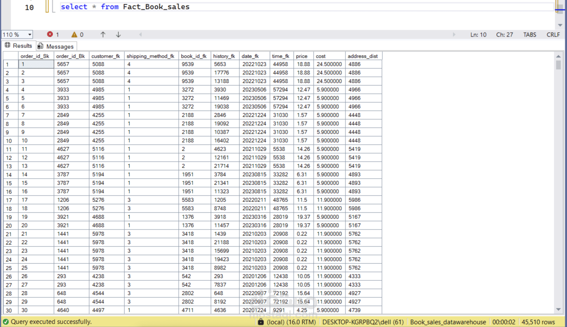567x327 pixels.
Task: Click history_fk cell '8192' in row 29
Action: click(225, 302)
